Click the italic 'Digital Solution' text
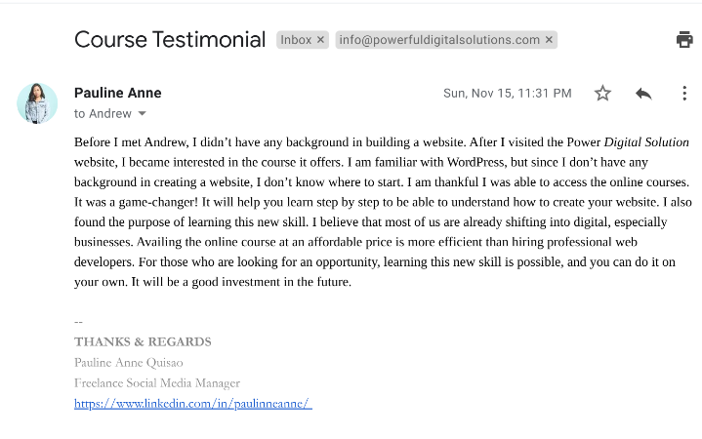The image size is (702, 439). click(646, 142)
